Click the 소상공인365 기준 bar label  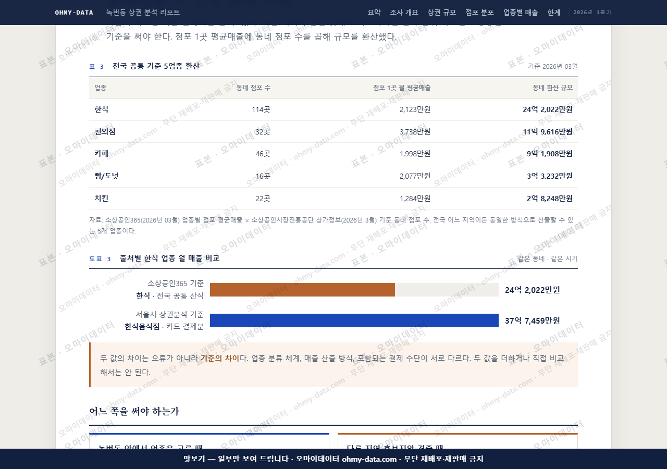point(176,283)
